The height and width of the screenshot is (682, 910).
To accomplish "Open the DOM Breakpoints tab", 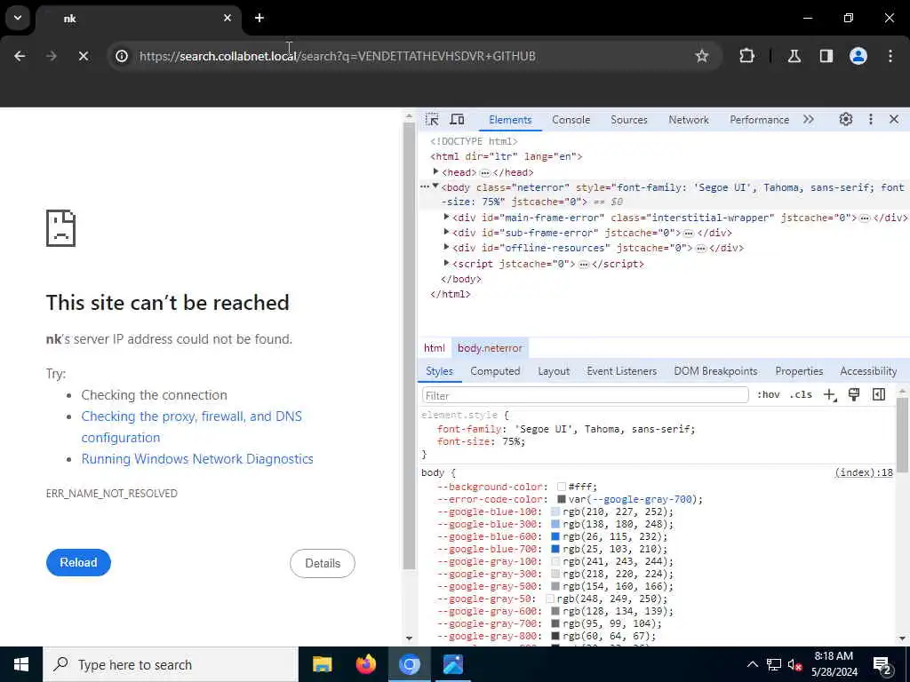I will pyautogui.click(x=715, y=371).
